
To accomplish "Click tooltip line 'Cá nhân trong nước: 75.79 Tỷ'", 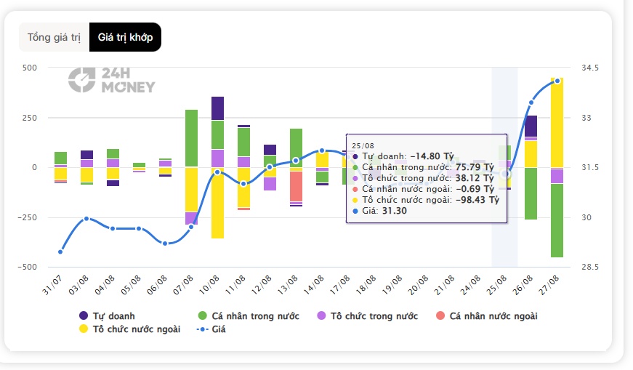I will [x=423, y=167].
